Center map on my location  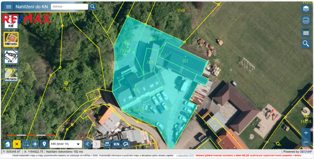coord(35,144)
